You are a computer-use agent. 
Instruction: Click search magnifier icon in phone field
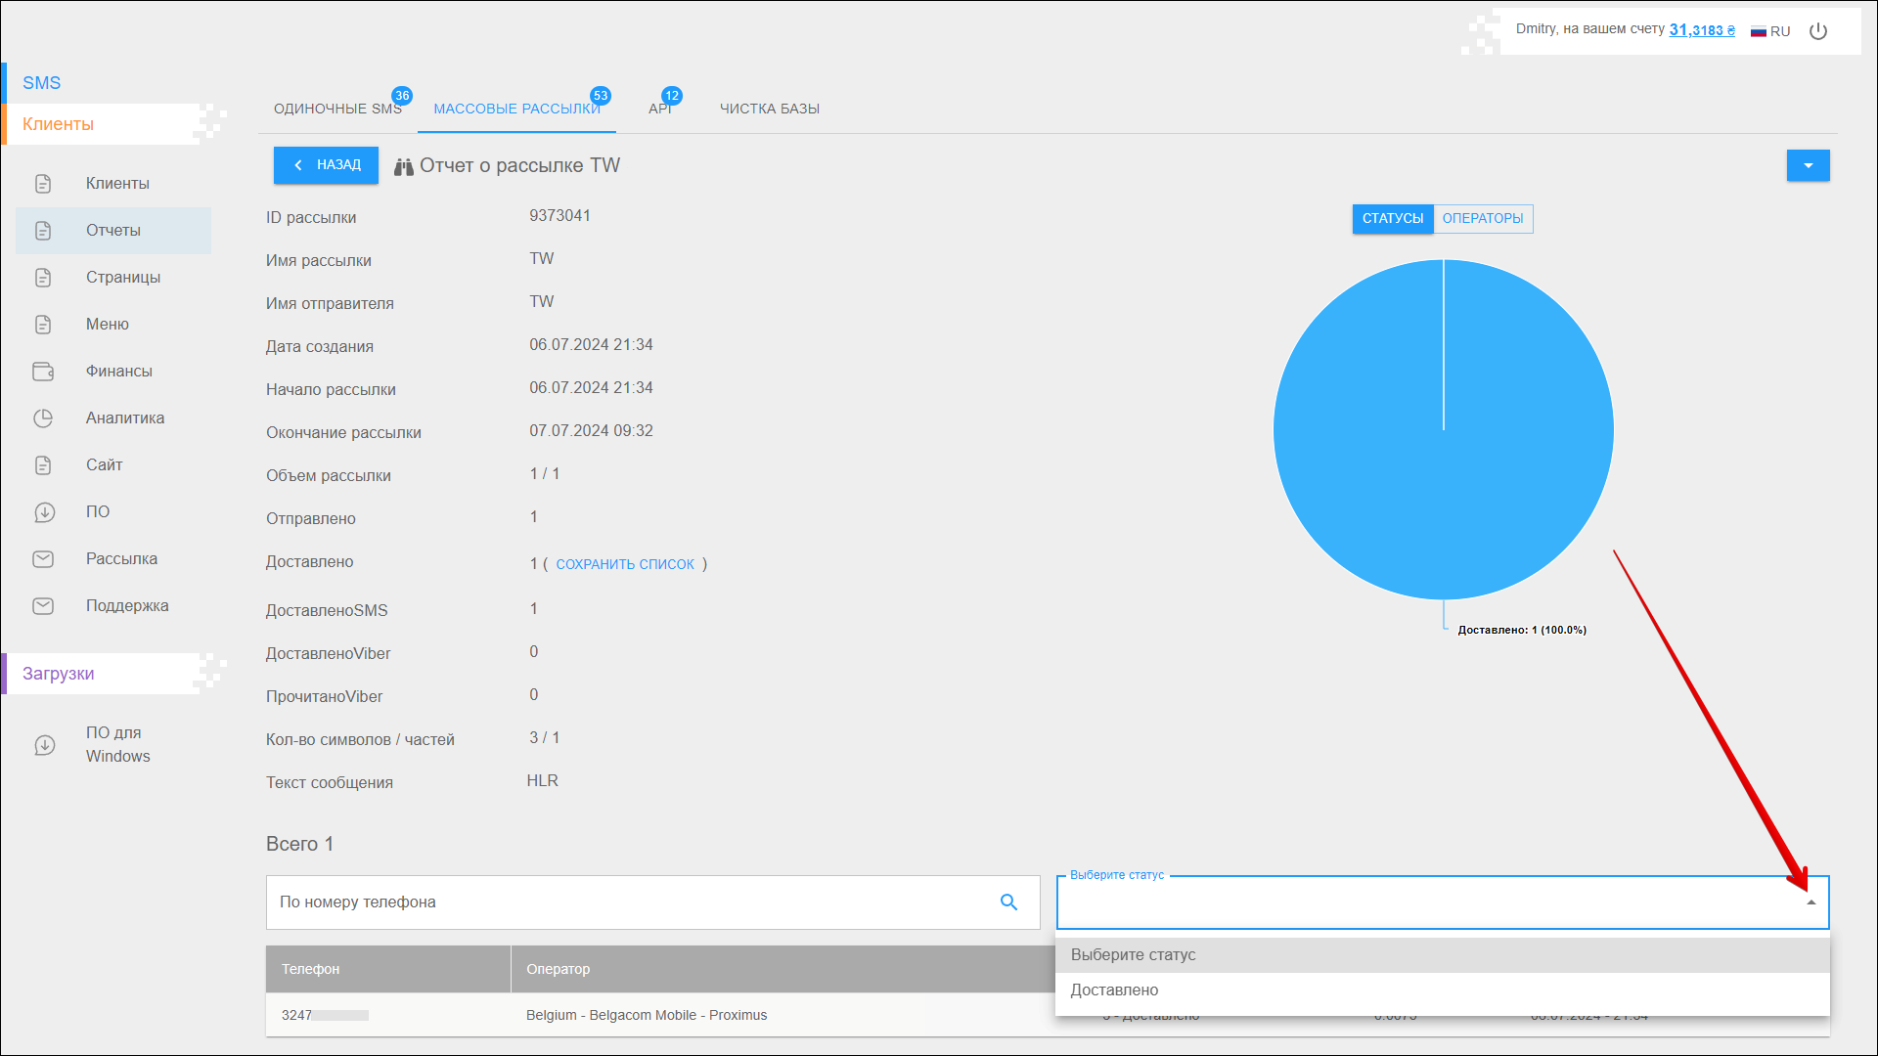[1008, 902]
